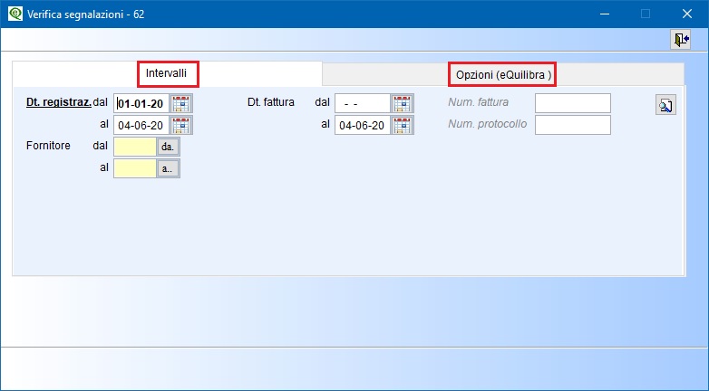Open calendar for Dt. registraz. dal date
The image size is (709, 391).
181,103
